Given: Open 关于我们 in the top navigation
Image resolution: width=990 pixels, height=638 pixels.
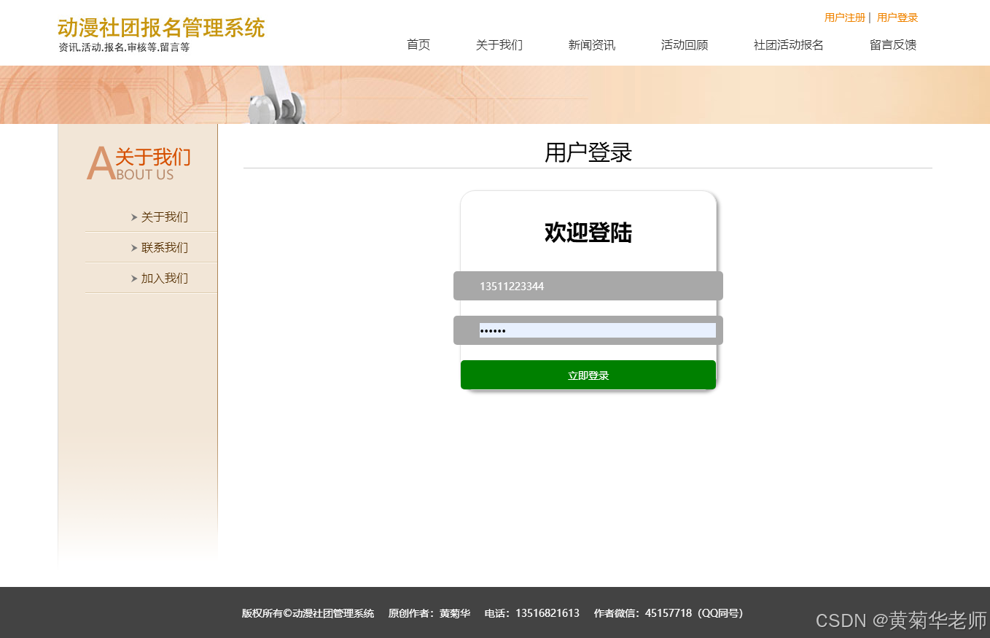Looking at the screenshot, I should point(499,44).
